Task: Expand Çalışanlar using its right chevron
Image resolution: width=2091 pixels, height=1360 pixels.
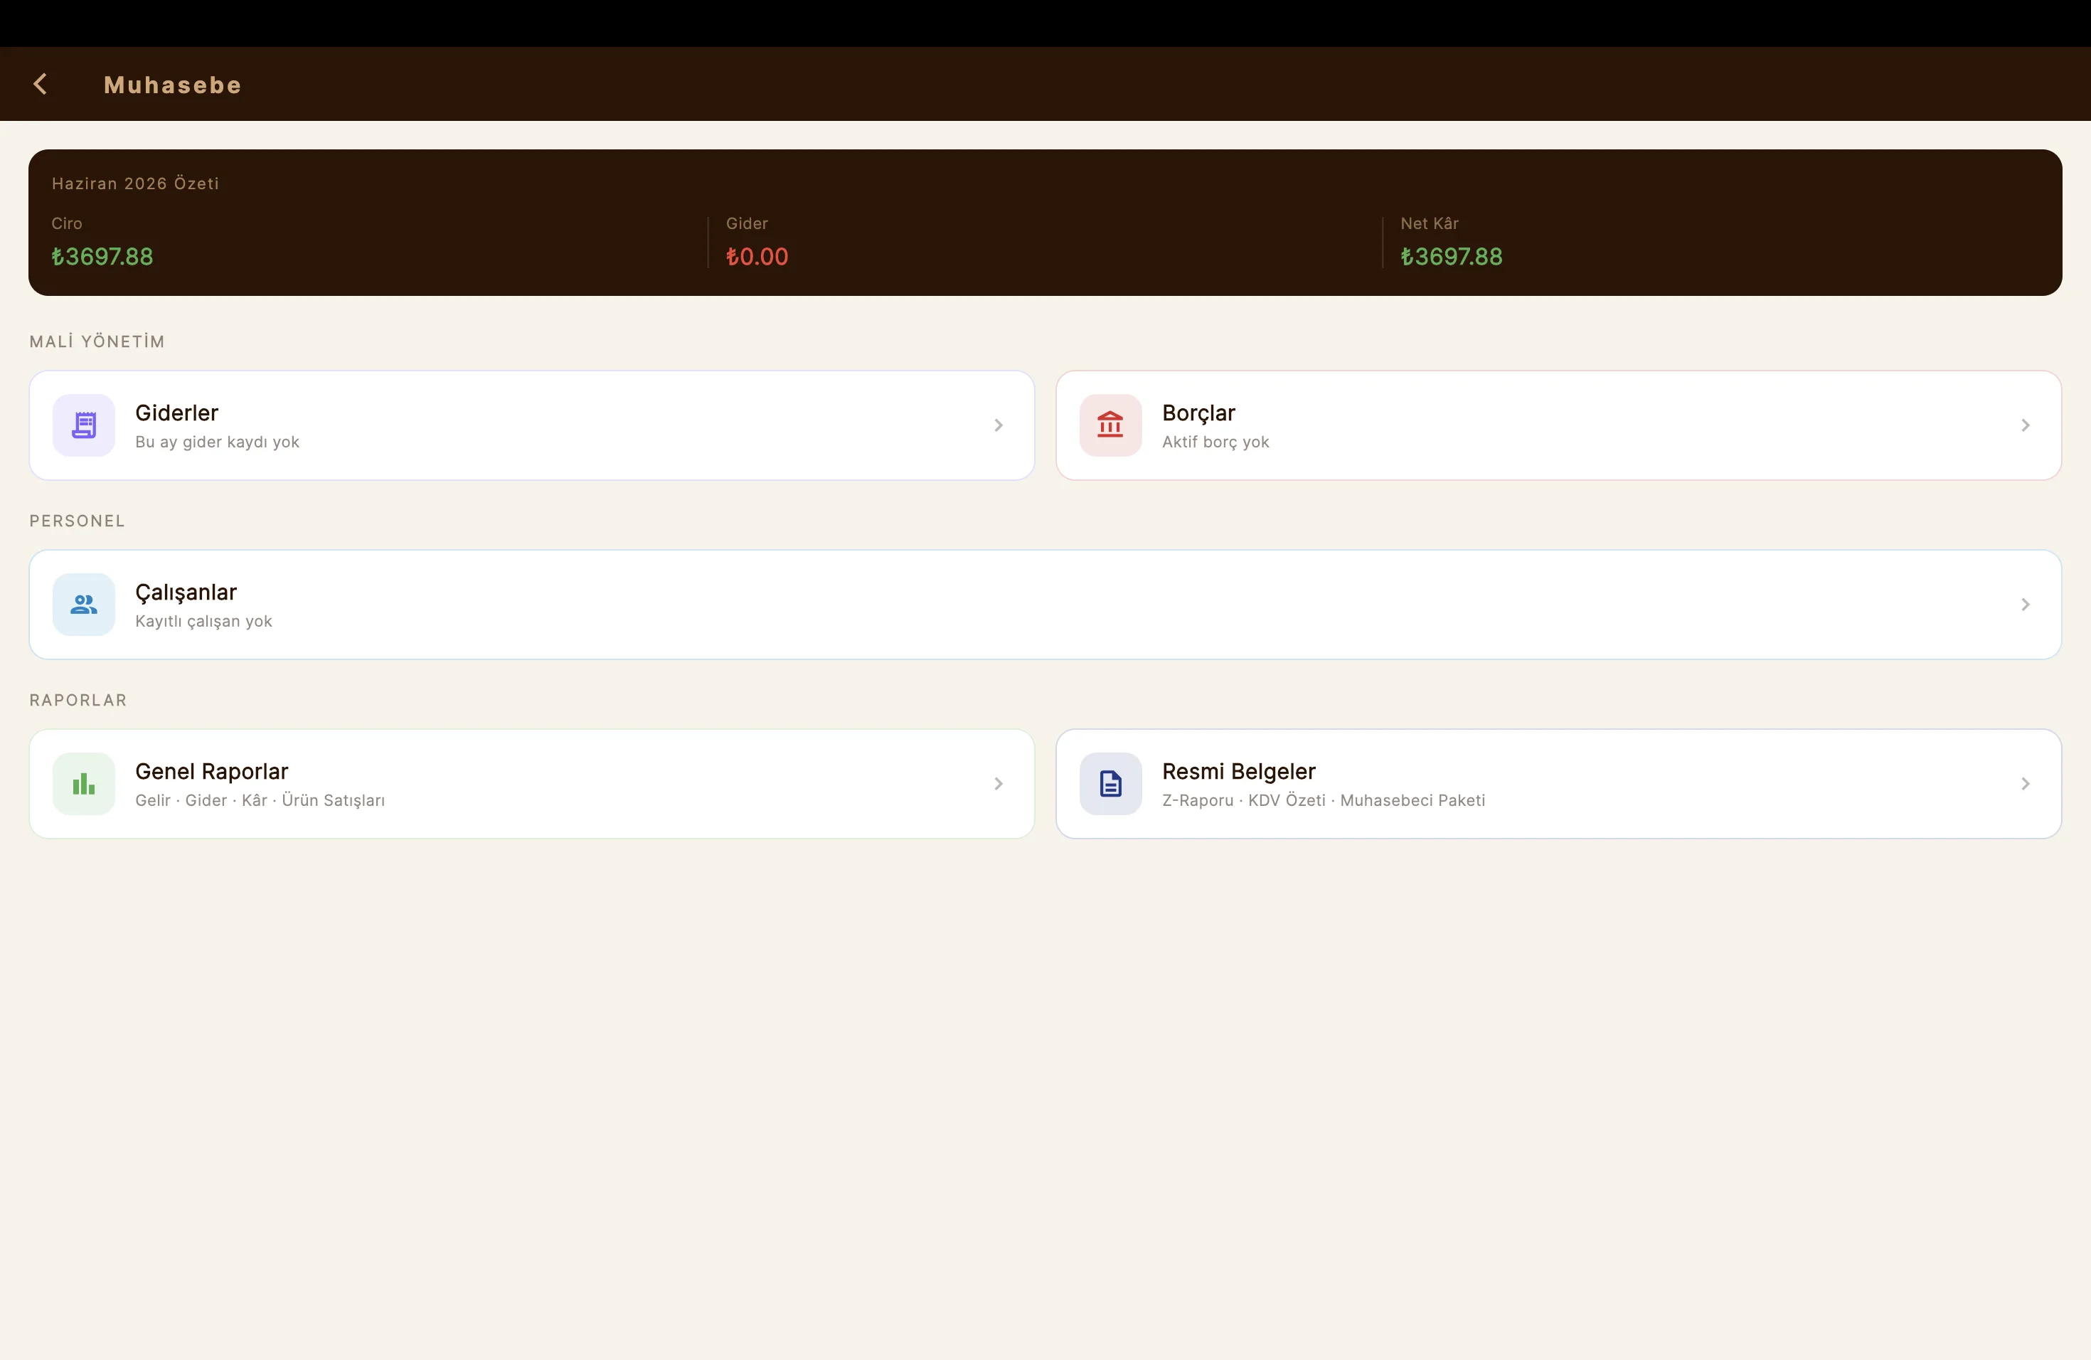Action: (2025, 605)
